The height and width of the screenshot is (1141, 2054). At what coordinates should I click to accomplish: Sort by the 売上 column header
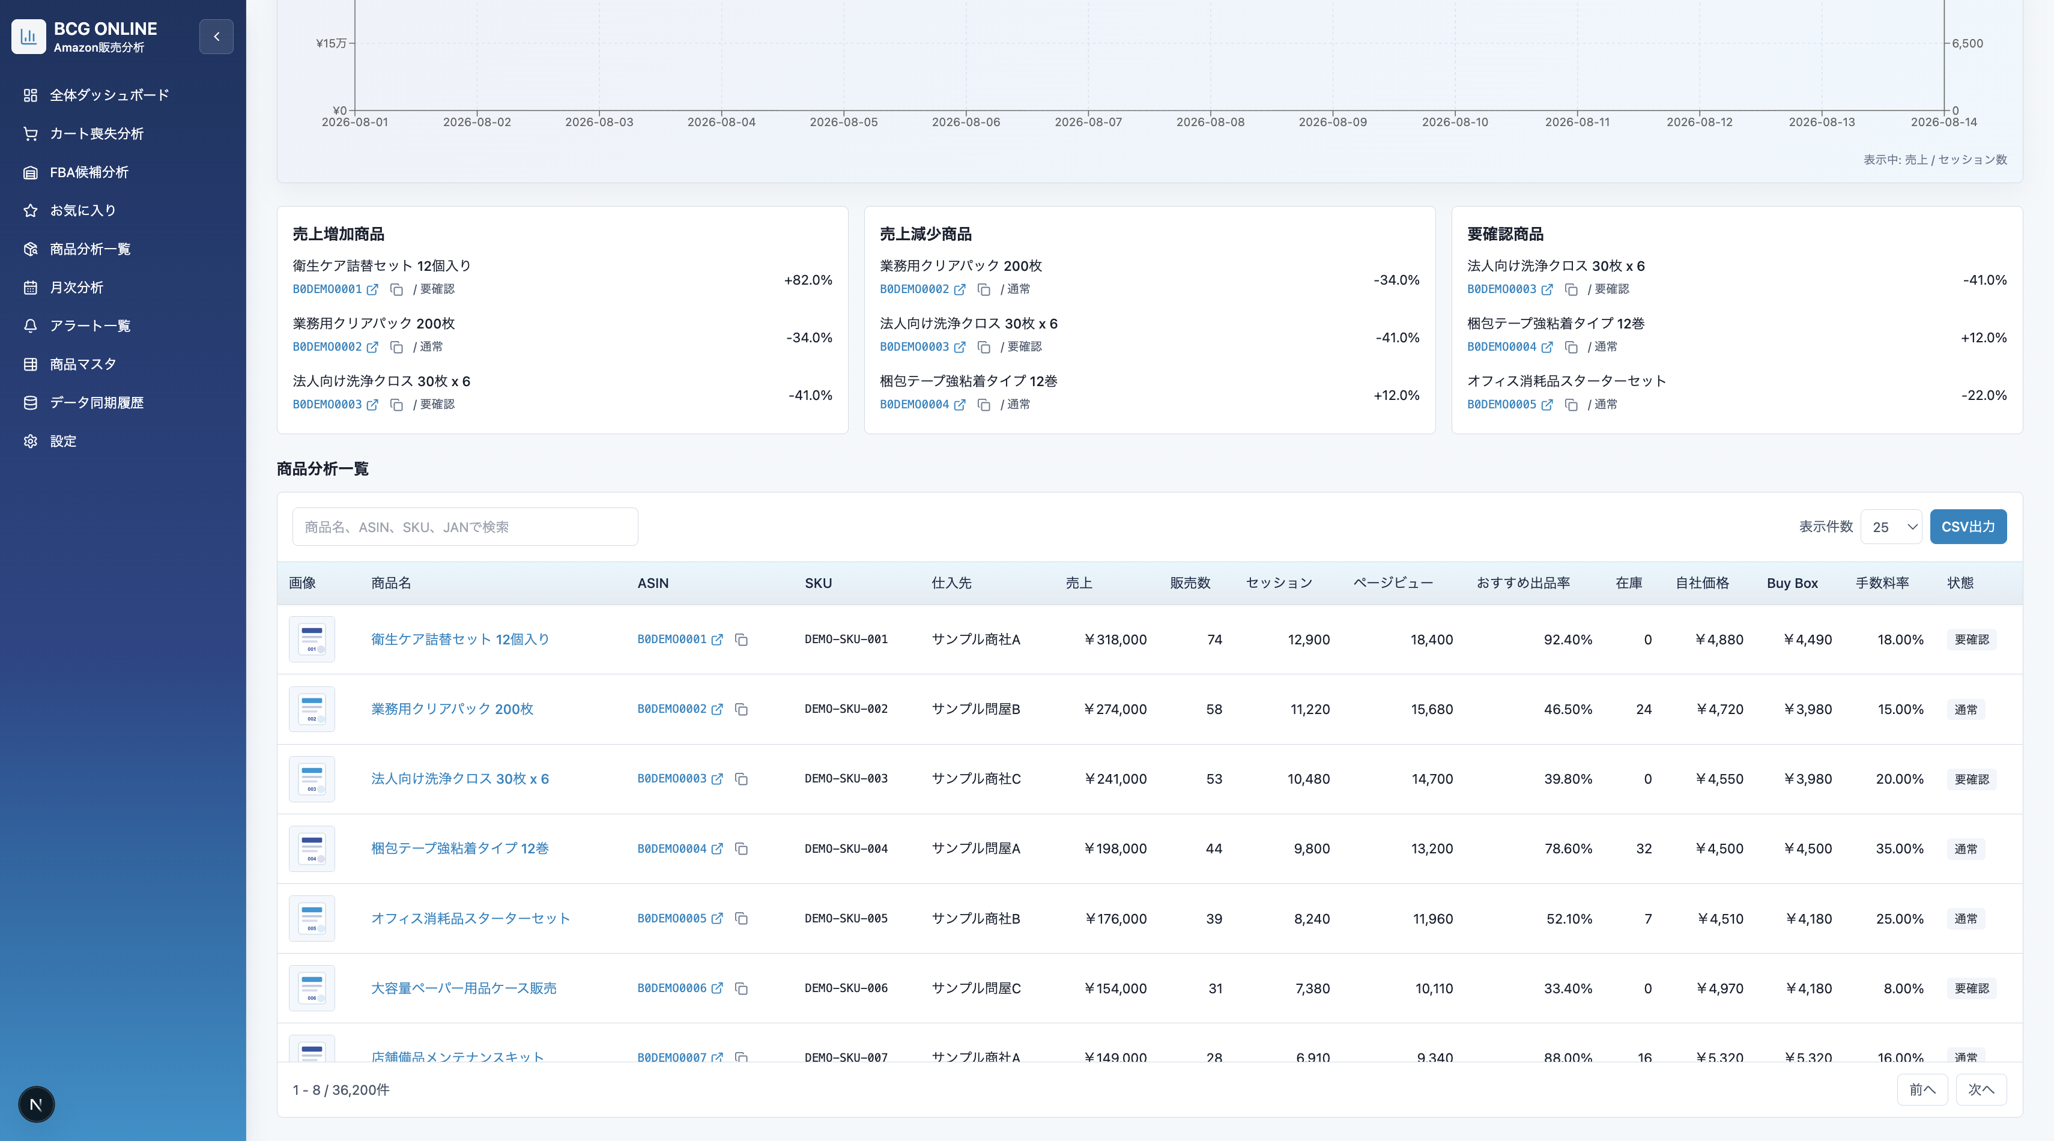tap(1079, 583)
